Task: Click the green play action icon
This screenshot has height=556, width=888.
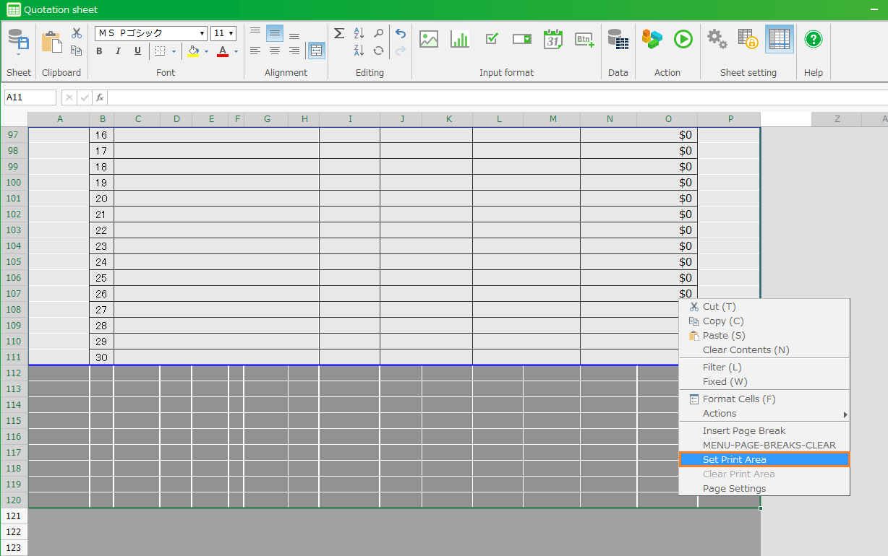Action: (683, 39)
